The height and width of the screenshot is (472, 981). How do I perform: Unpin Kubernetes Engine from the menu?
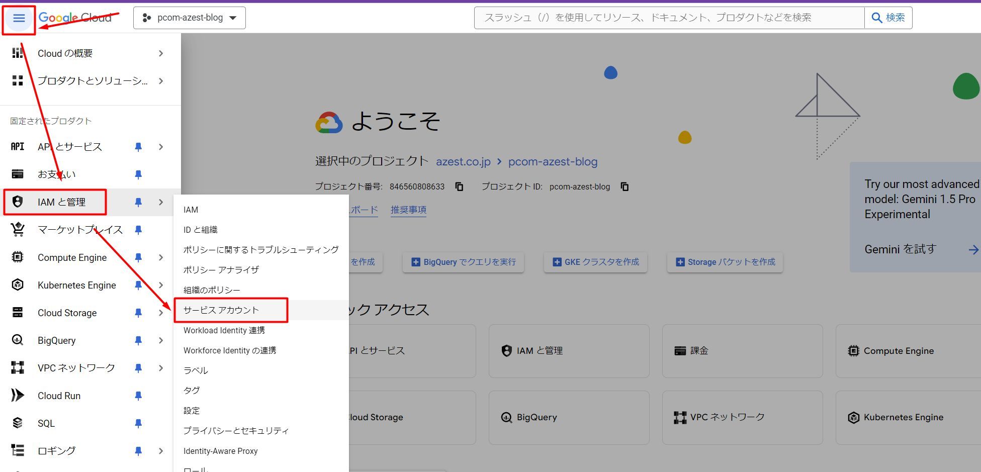pyautogui.click(x=138, y=285)
